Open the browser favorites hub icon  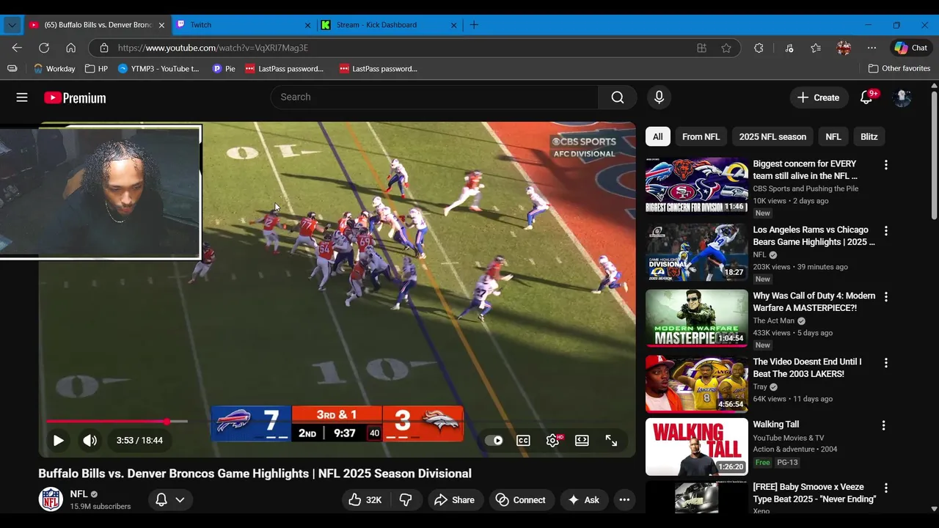click(x=816, y=48)
